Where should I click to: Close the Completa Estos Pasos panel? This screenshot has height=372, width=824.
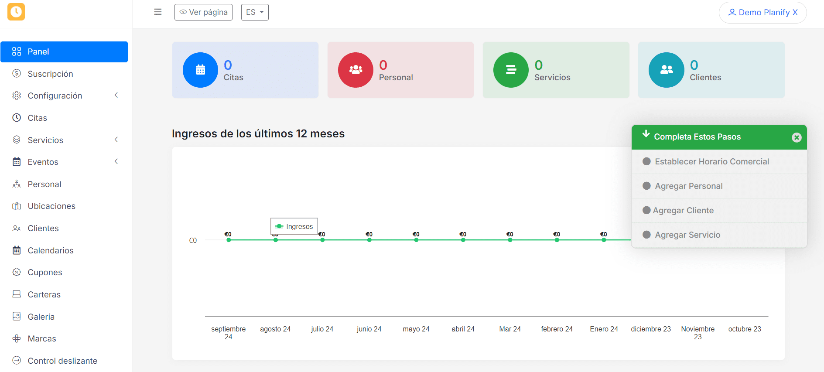click(x=797, y=137)
